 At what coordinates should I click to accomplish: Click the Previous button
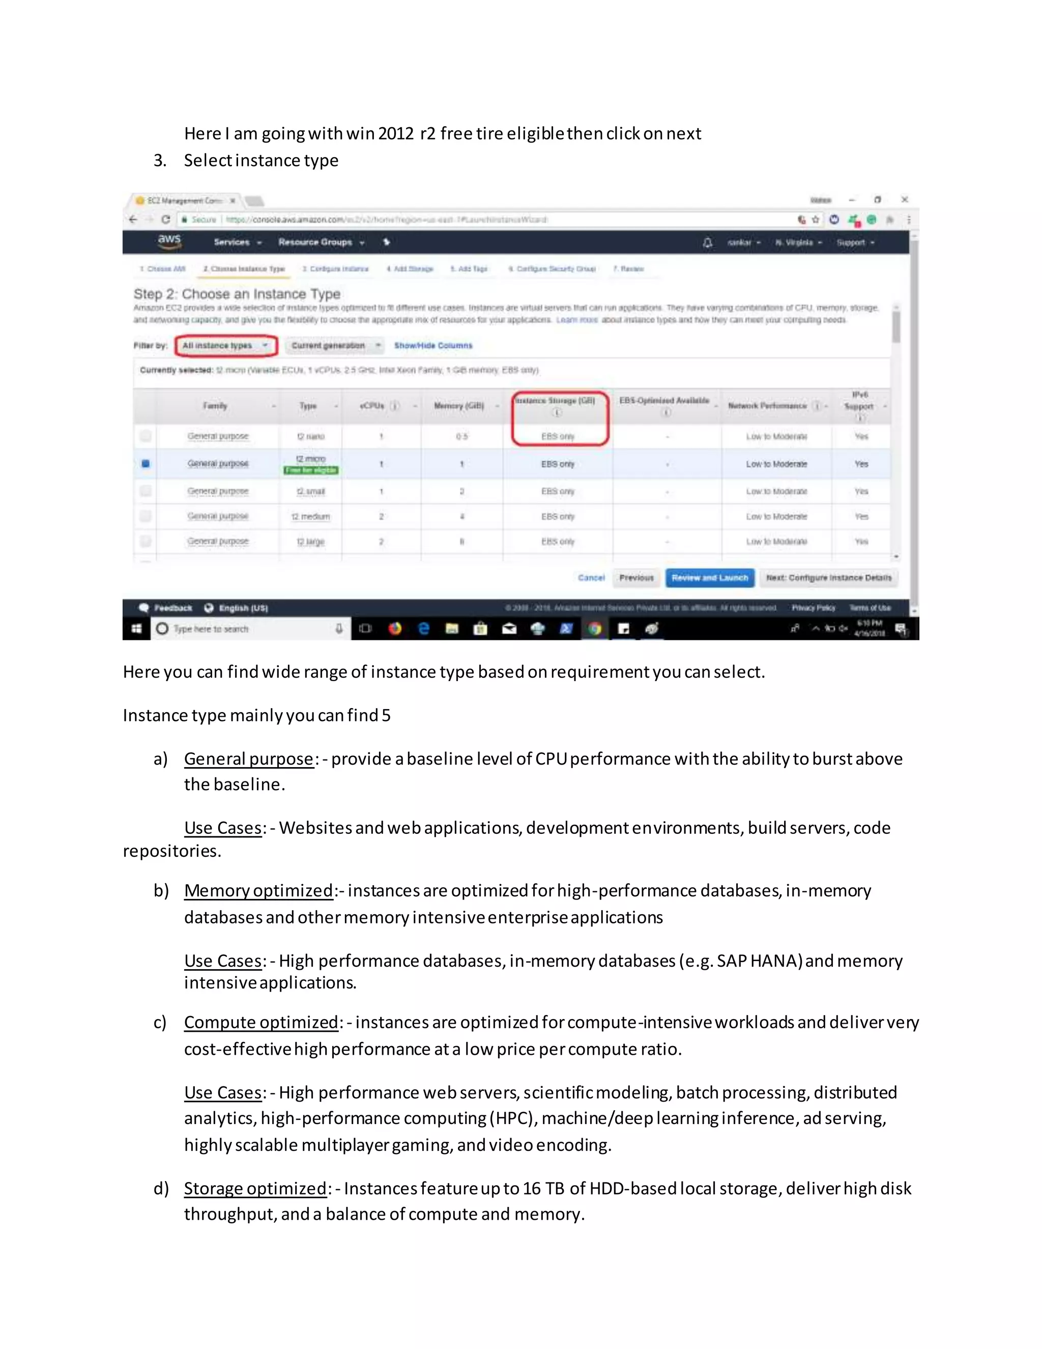tap(636, 578)
